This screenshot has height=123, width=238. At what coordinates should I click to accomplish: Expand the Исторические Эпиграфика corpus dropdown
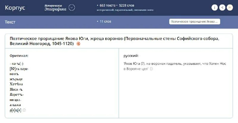coord(72,8)
